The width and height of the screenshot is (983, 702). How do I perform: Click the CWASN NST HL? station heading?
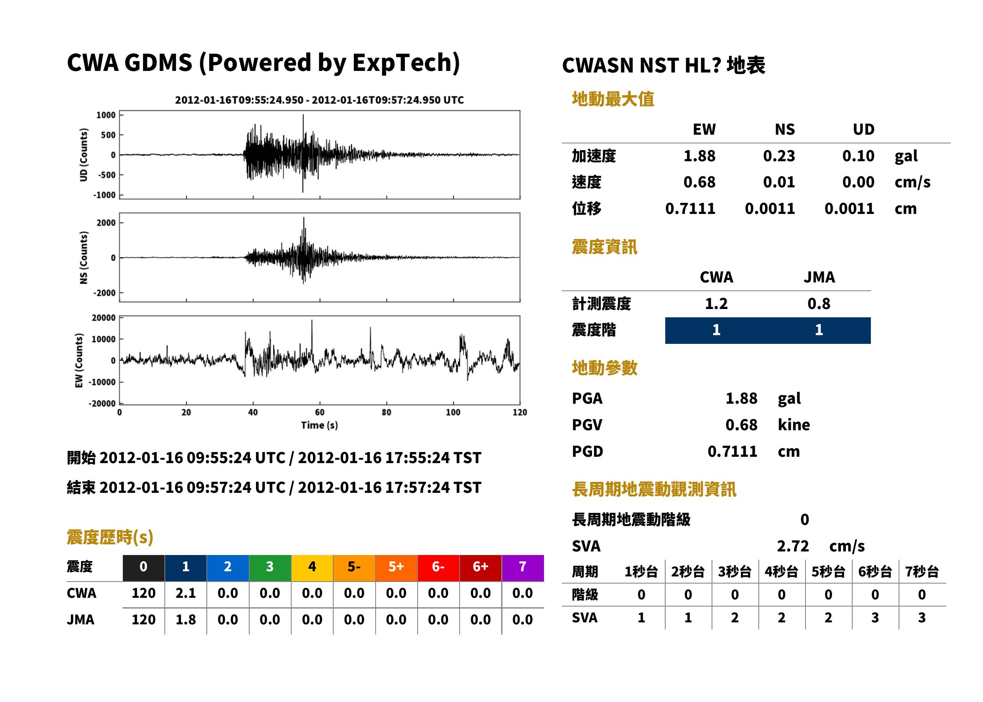(x=664, y=66)
